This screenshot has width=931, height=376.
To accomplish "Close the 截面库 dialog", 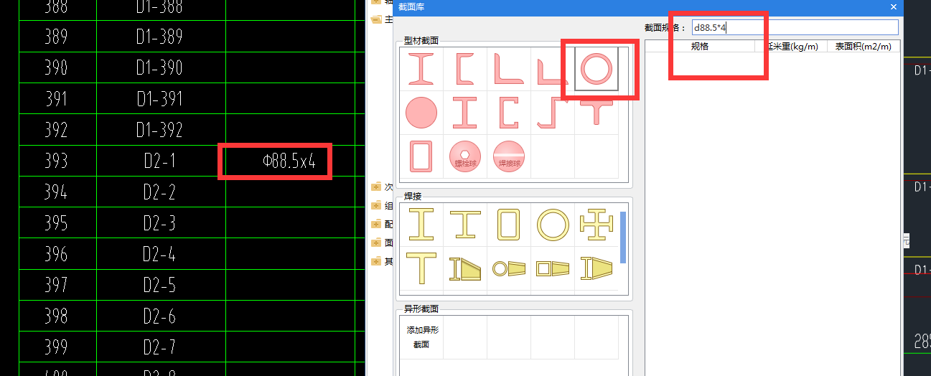I will pos(894,6).
